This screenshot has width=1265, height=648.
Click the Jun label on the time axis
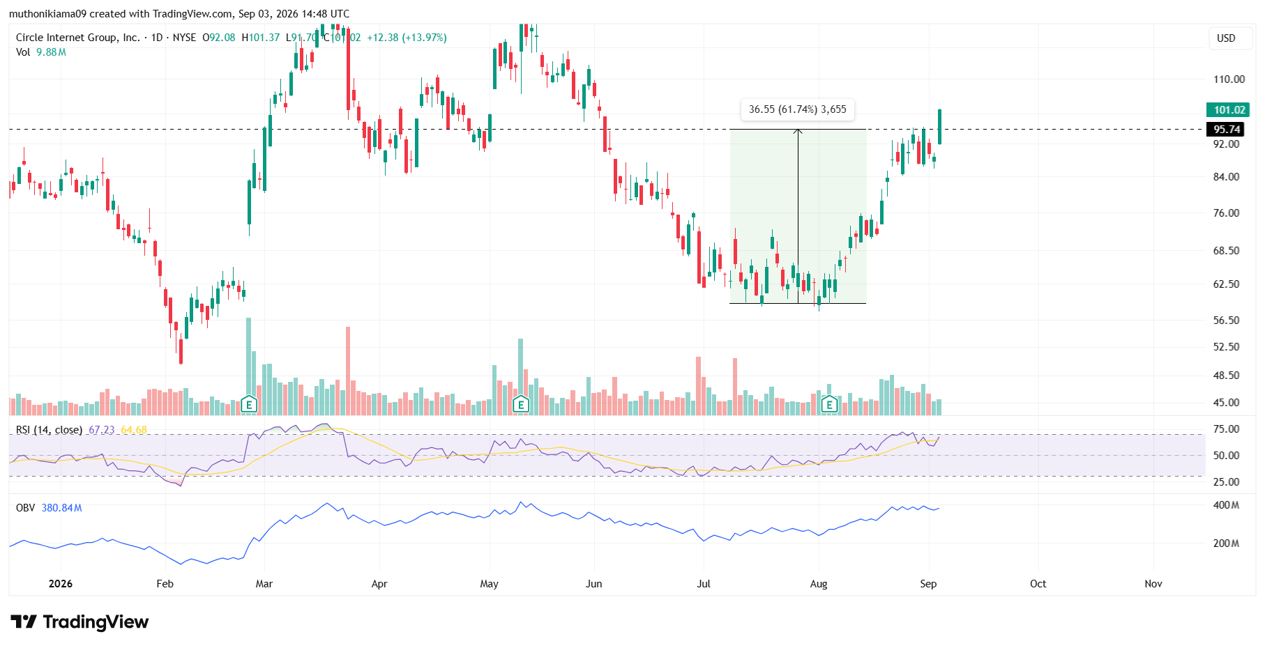[594, 584]
